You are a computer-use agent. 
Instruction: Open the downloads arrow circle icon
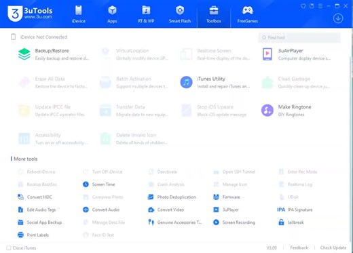338,18
